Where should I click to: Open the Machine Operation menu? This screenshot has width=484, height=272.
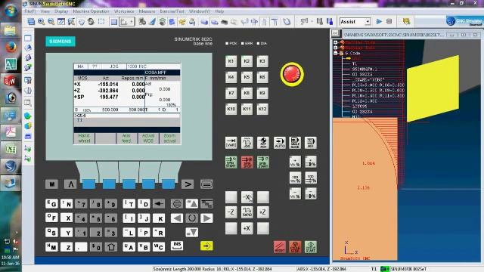91,11
